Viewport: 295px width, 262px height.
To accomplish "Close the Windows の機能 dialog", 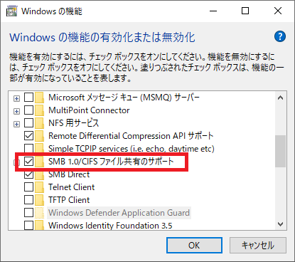I will point(278,11).
